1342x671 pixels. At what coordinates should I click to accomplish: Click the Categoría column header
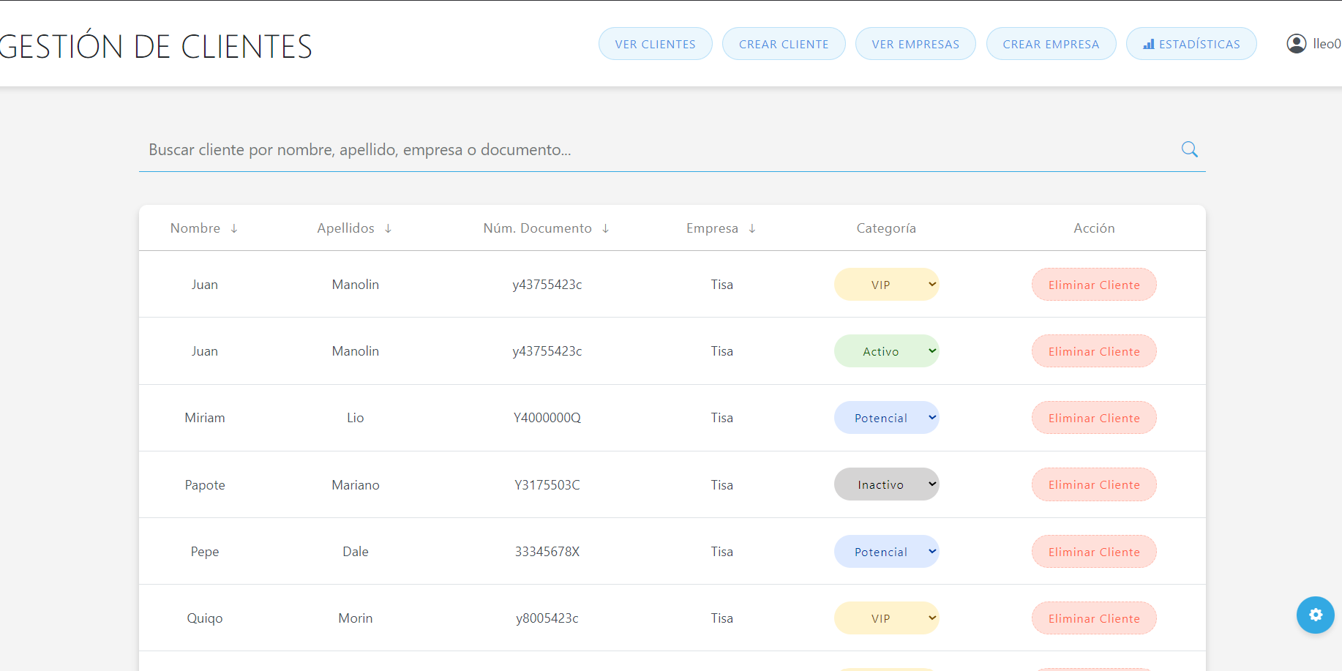886,228
